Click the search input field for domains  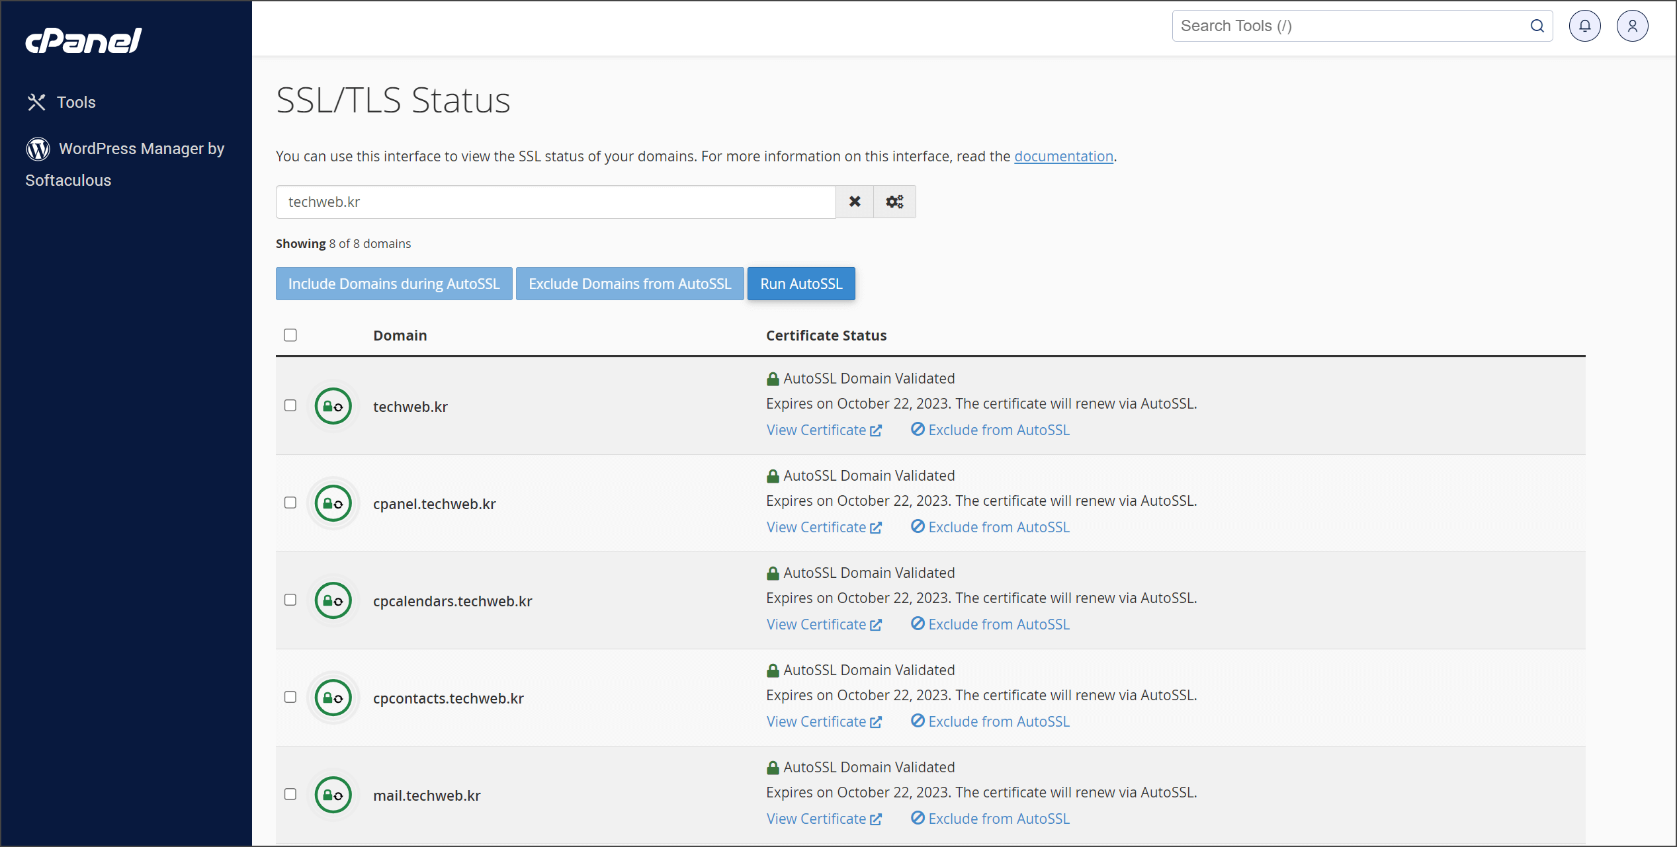pos(556,201)
